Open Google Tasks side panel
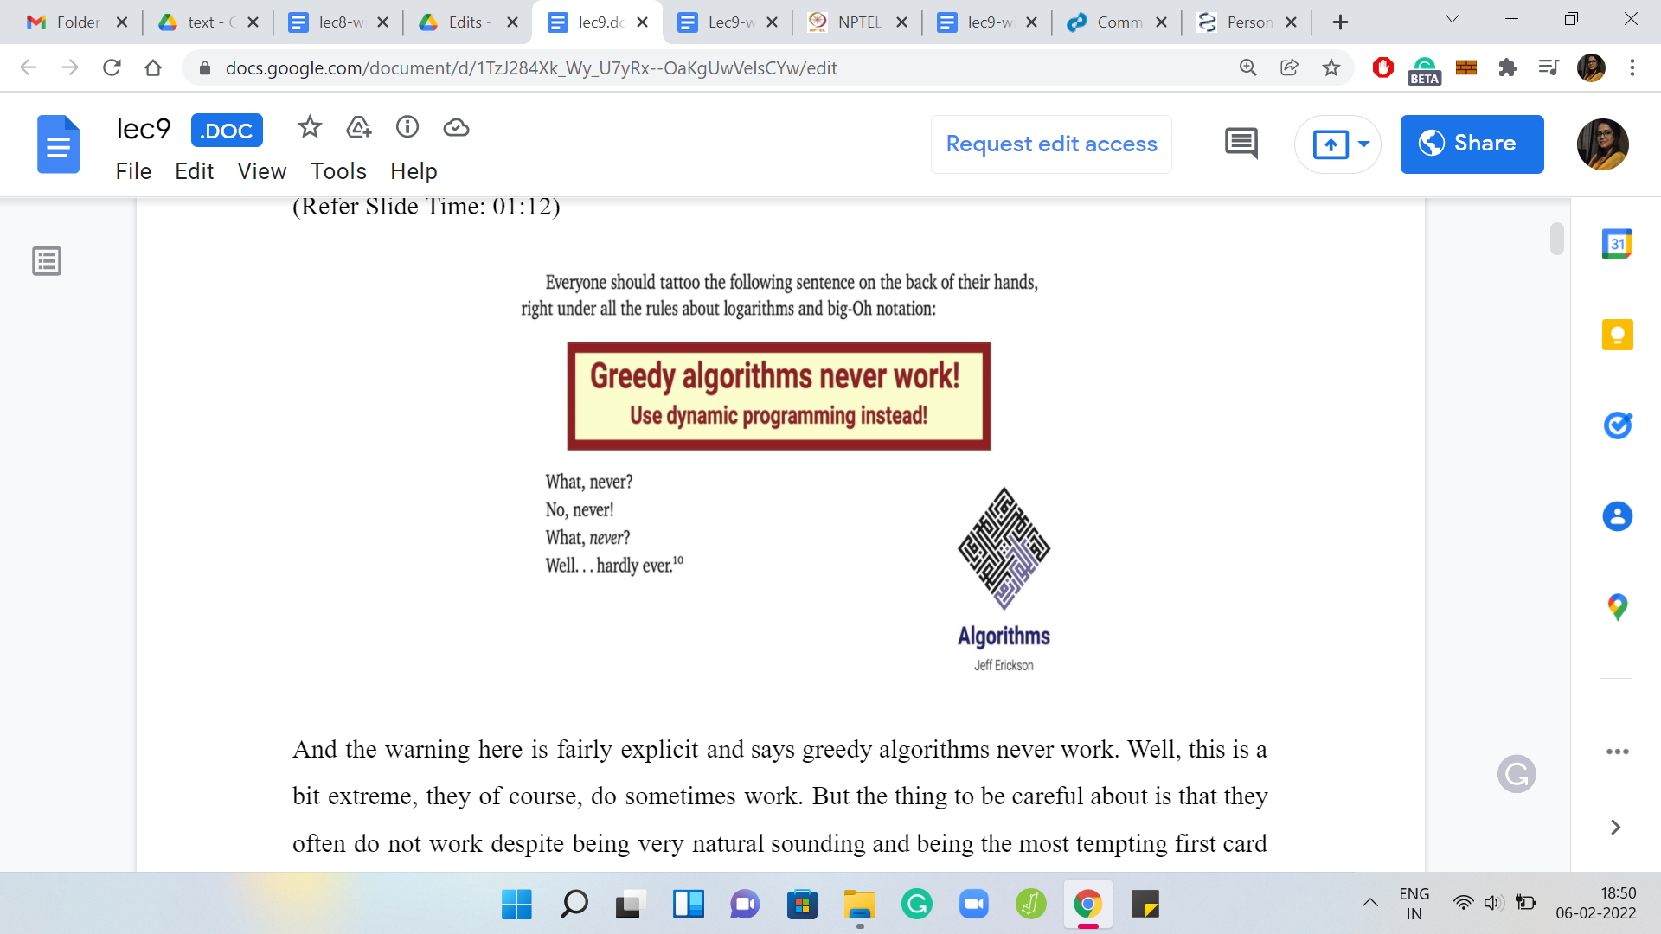 (1617, 425)
